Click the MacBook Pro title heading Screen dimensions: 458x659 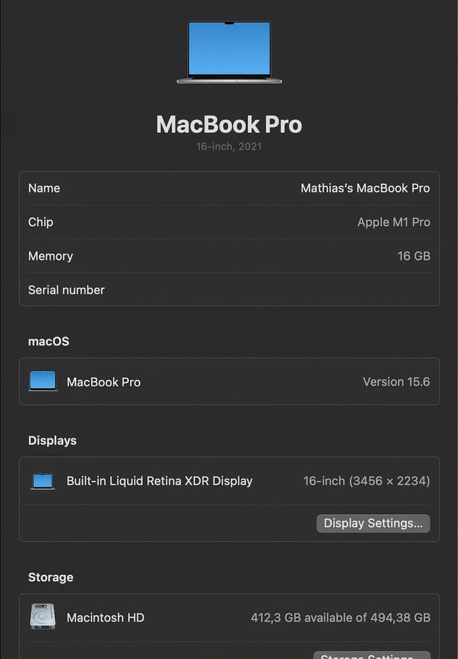[229, 124]
